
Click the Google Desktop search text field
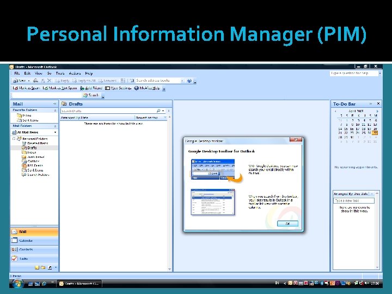(x=47, y=95)
